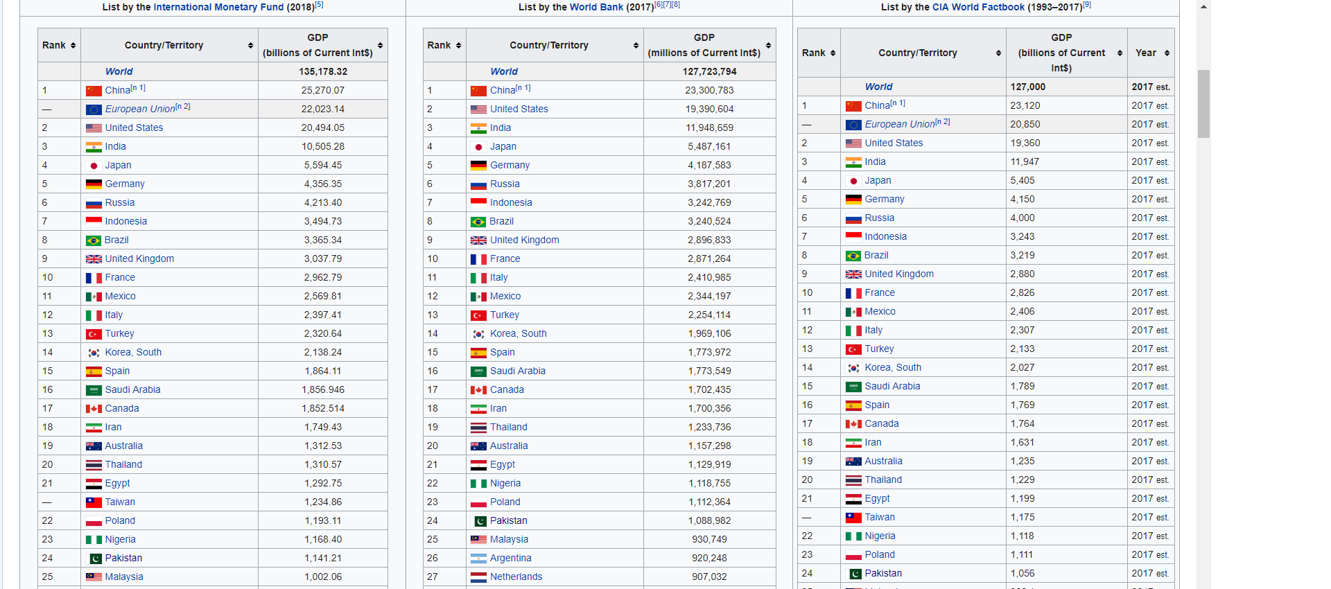Open Korea, South link in IMF table
This screenshot has height=589, width=1331.
[x=133, y=352]
